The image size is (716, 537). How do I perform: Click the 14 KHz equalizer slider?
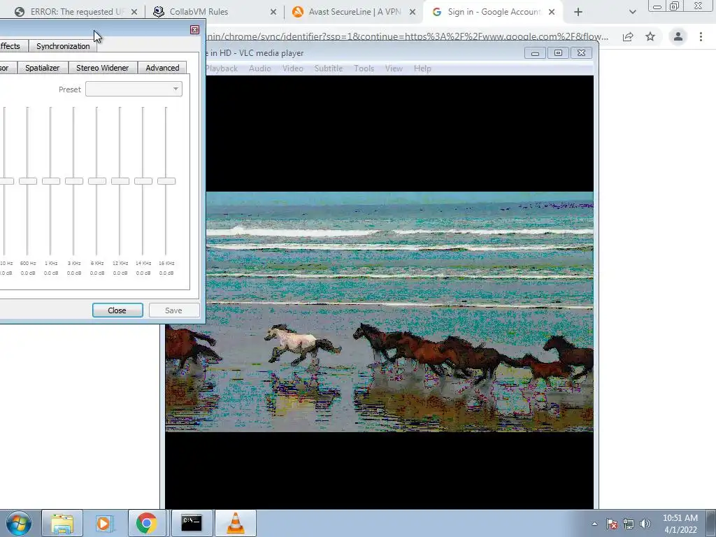pyautogui.click(x=143, y=181)
